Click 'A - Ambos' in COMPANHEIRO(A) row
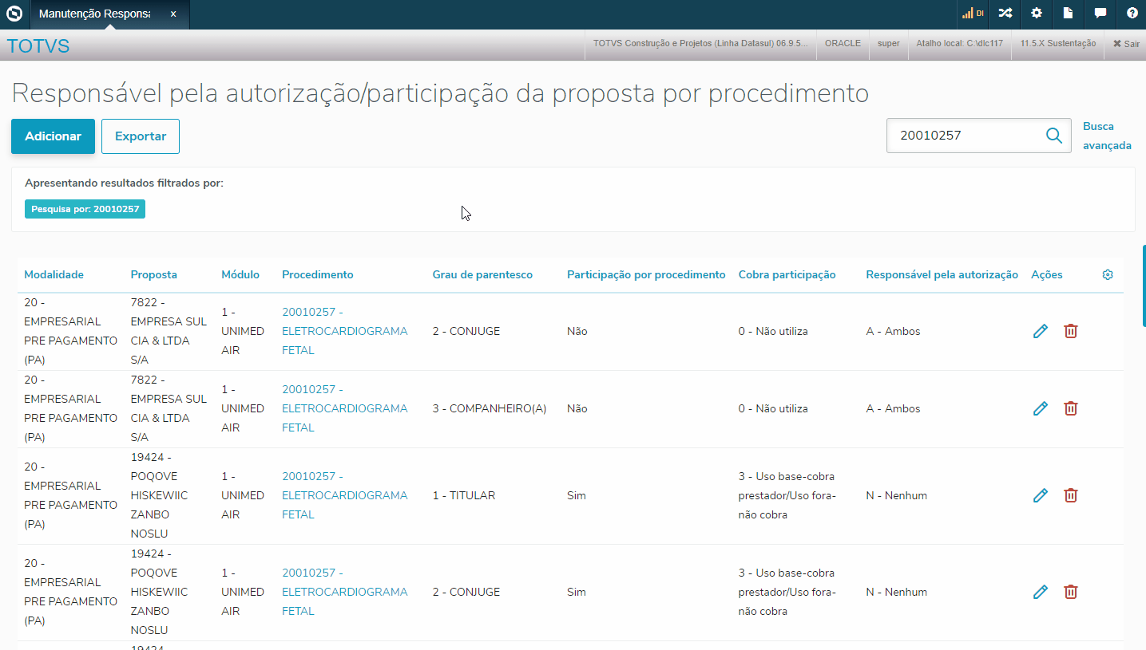1146x650 pixels. (x=893, y=408)
